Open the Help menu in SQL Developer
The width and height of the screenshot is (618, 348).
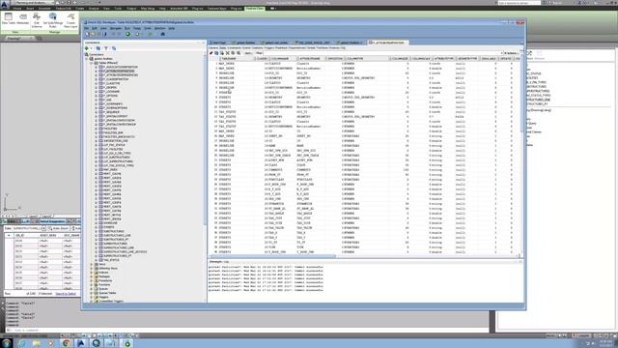click(x=172, y=28)
